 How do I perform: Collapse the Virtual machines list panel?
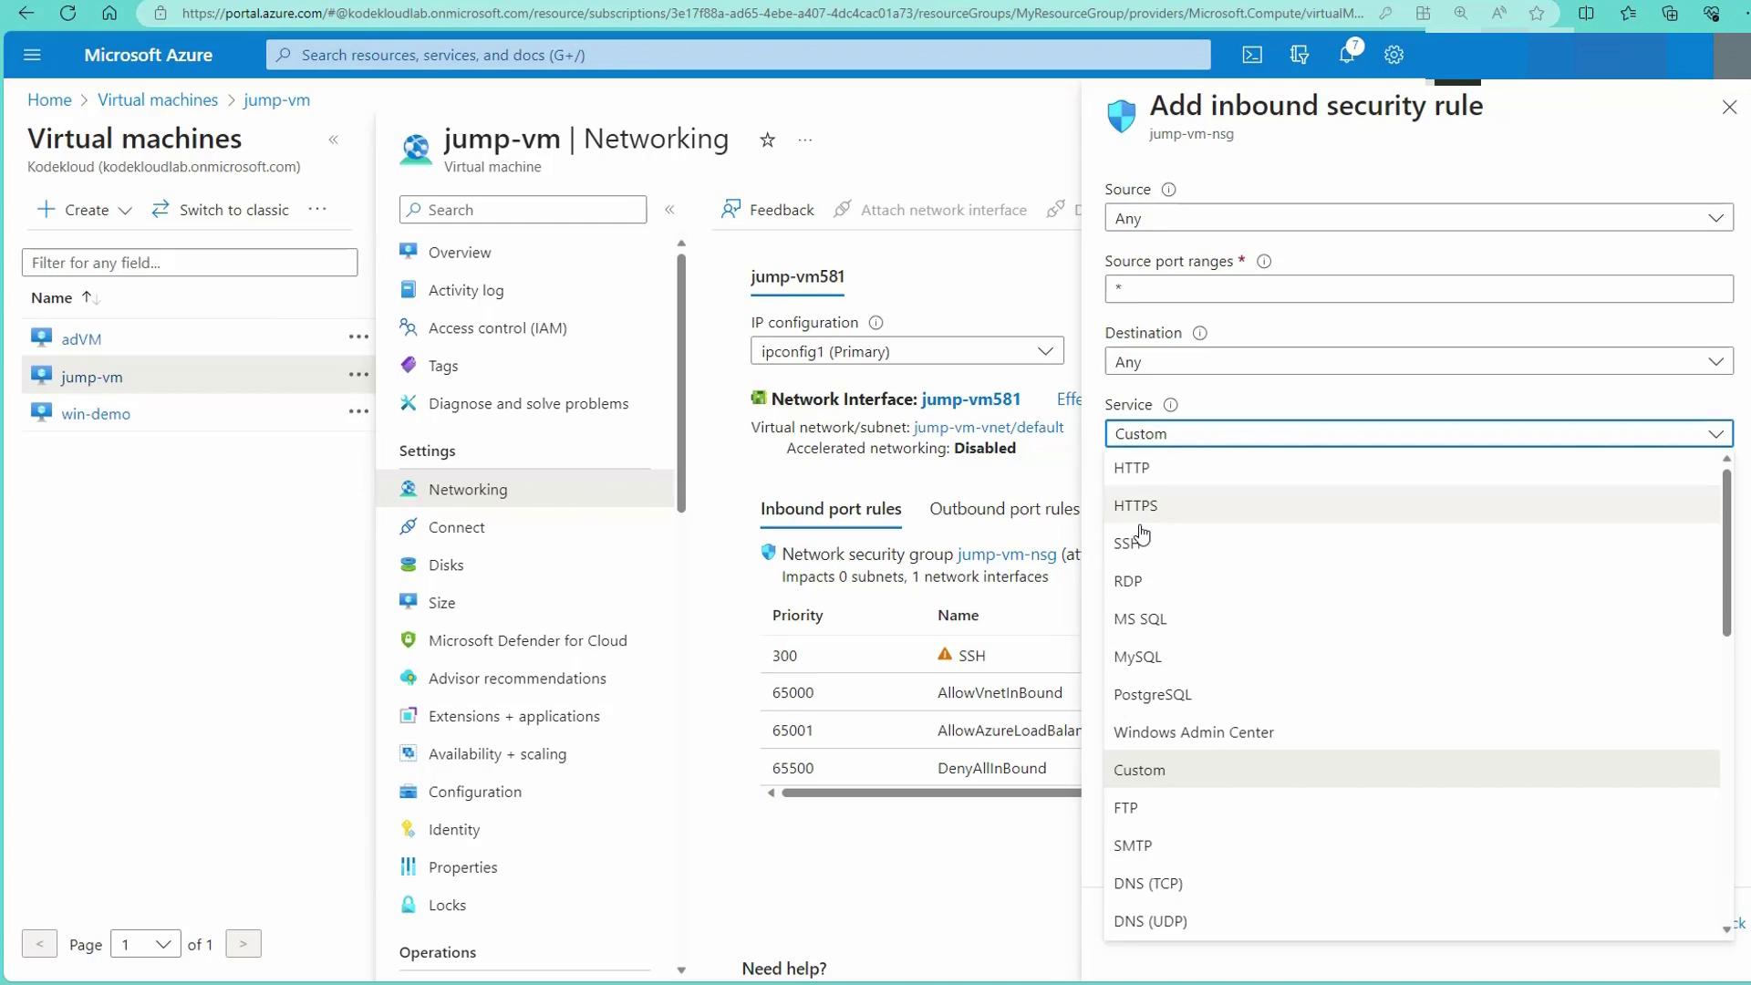334,140
